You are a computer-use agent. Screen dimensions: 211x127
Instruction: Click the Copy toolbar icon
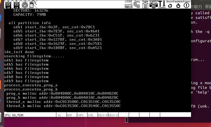(x=137, y=4)
